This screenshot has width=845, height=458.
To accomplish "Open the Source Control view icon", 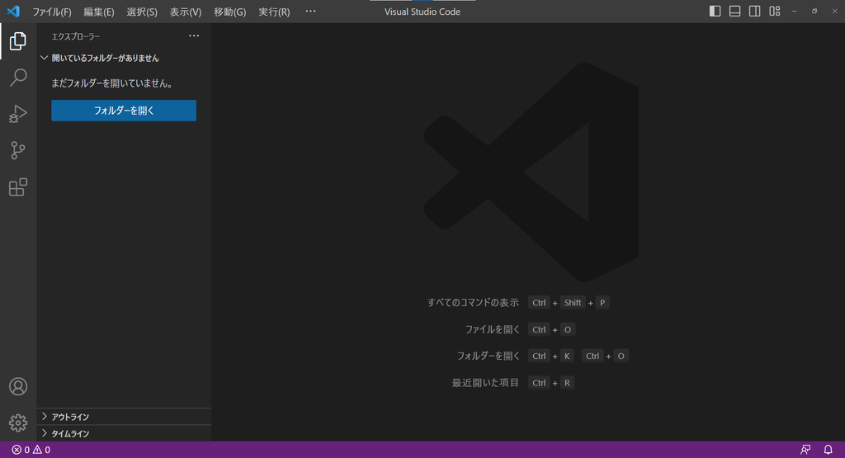I will pyautogui.click(x=18, y=150).
